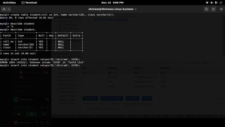Click the volume speaker icon in top bar
The image size is (225, 127).
point(212,2)
